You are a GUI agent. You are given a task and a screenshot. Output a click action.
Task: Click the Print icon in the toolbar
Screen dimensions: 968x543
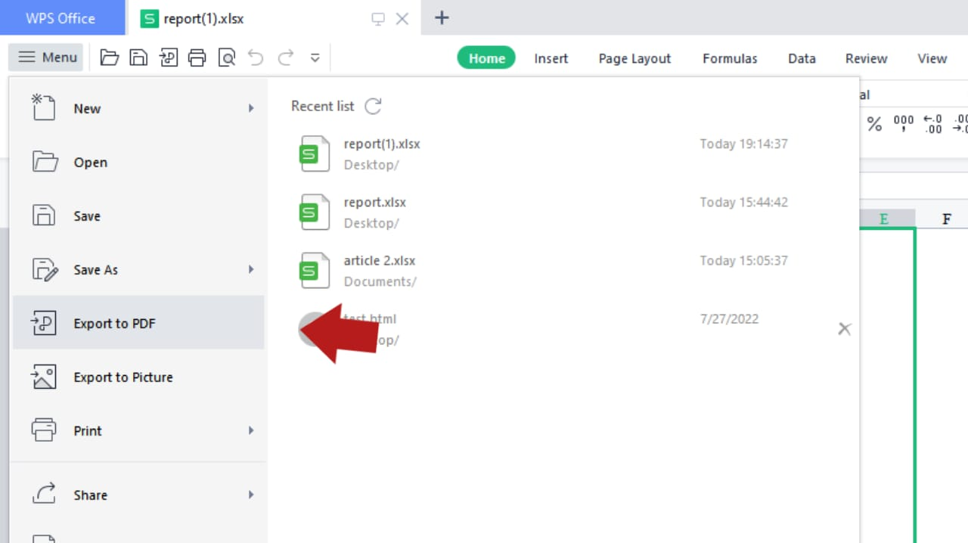pyautogui.click(x=197, y=57)
